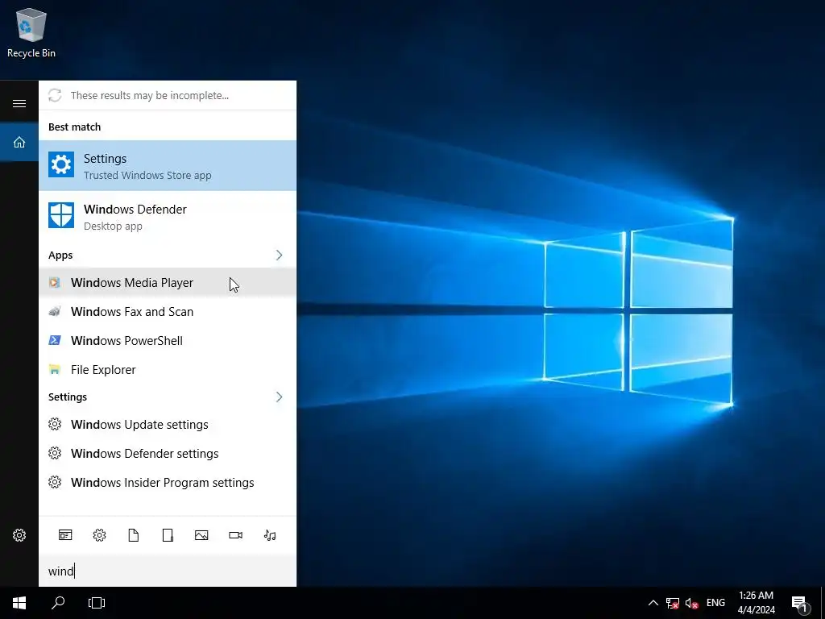
Task: Click the ENG language indicator
Action: (715, 603)
